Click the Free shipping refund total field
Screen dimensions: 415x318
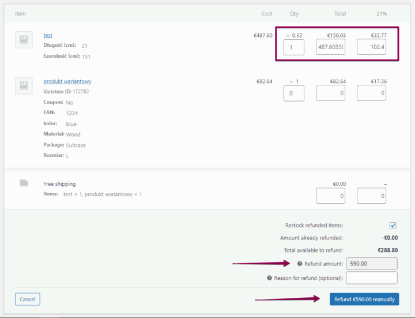click(x=330, y=196)
